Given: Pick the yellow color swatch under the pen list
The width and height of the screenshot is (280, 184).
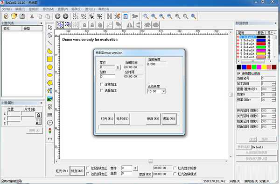Looking at the screenshot, I should (x=264, y=67).
